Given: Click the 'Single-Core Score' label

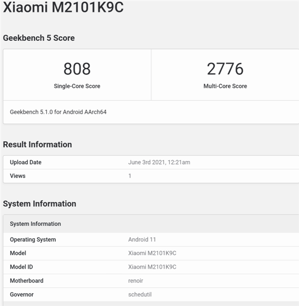Looking at the screenshot, I should click(x=77, y=86).
